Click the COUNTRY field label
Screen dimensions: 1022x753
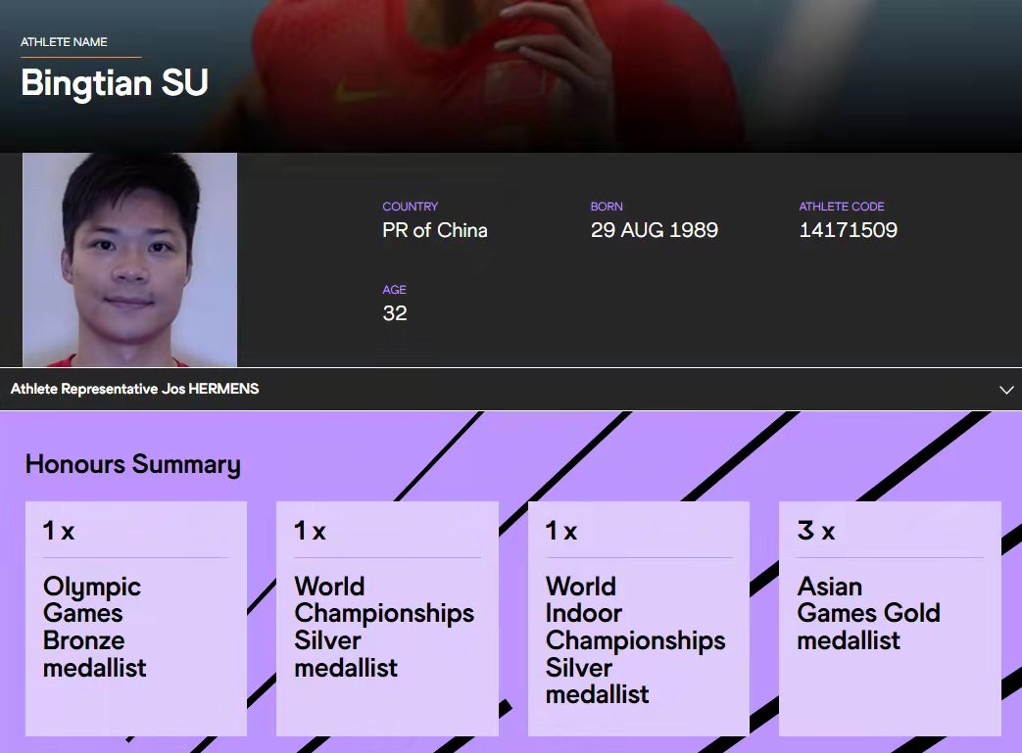[410, 207]
